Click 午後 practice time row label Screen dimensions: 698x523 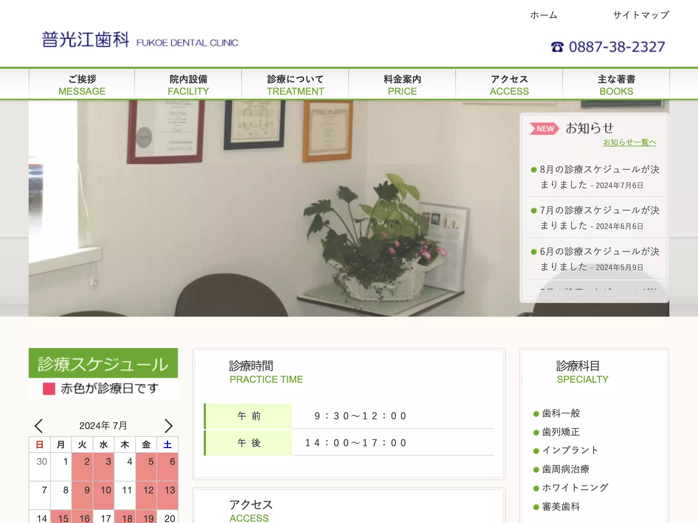(x=248, y=443)
